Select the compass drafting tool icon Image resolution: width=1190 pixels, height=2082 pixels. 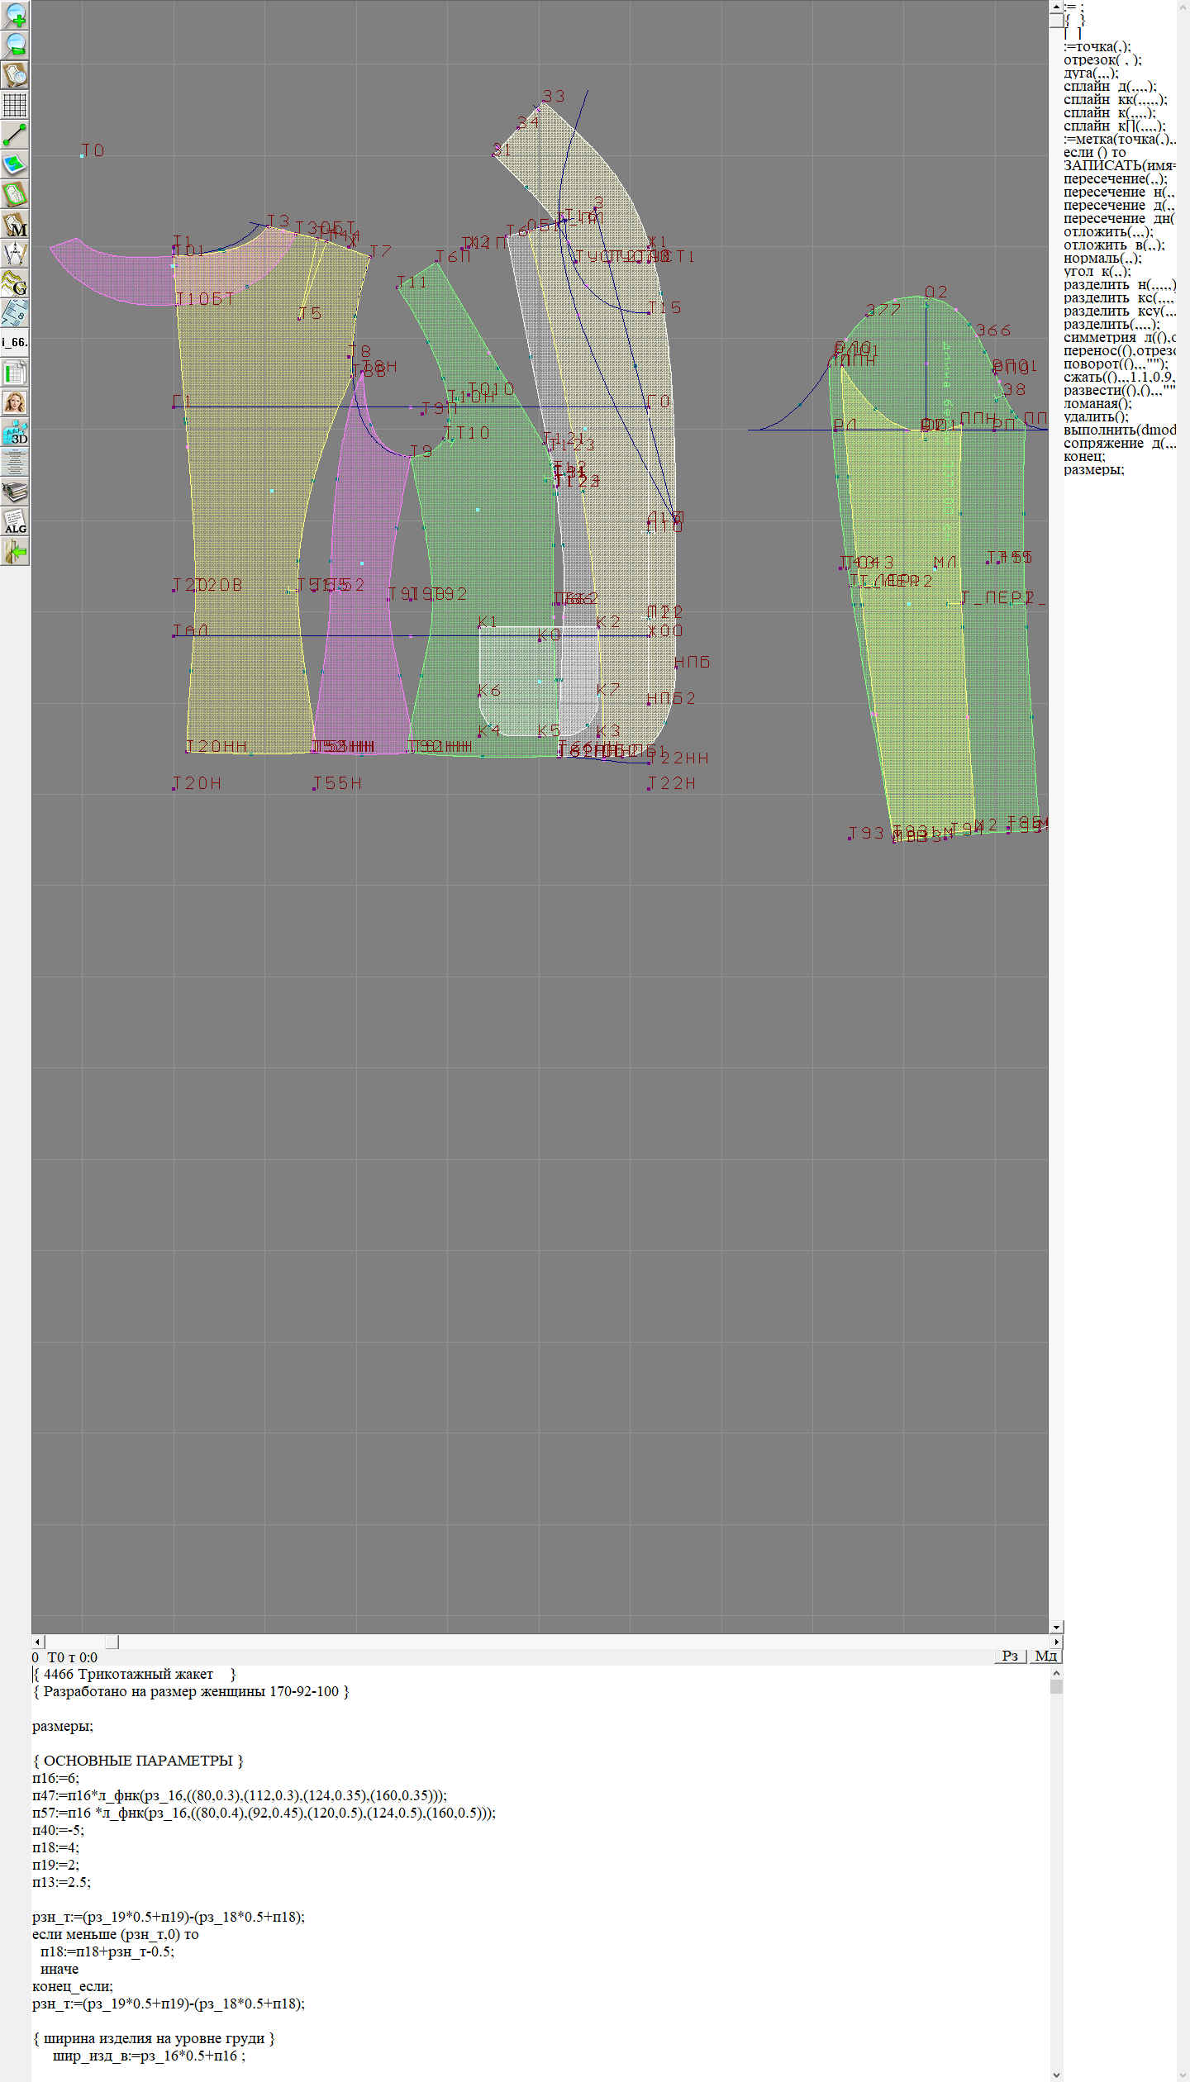coord(15,254)
